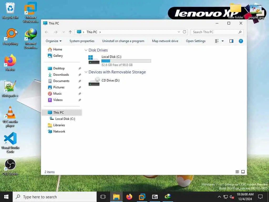
Task: Open pinned Documents folder
Action: [x=62, y=81]
